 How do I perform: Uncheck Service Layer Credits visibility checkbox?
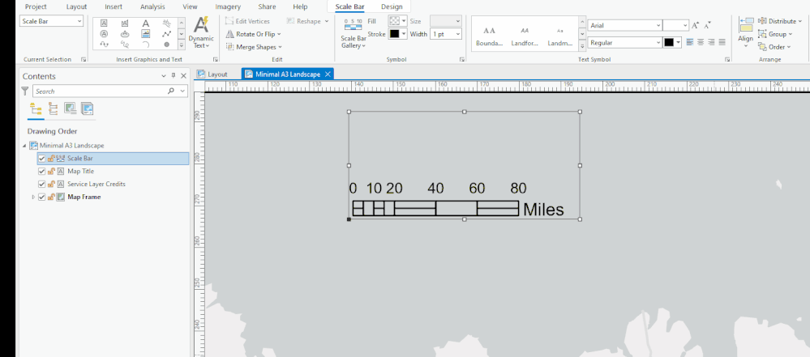pyautogui.click(x=42, y=185)
